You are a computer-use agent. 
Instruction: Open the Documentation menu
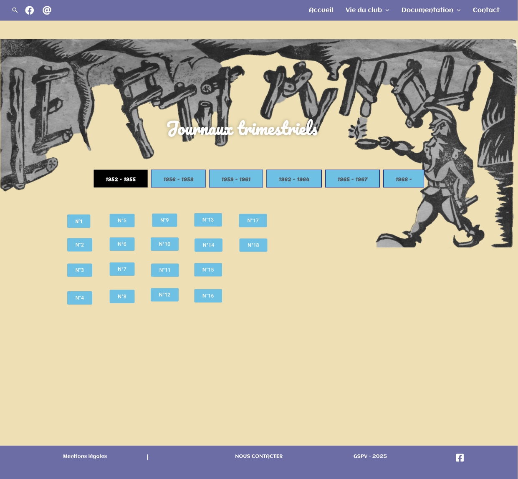427,10
